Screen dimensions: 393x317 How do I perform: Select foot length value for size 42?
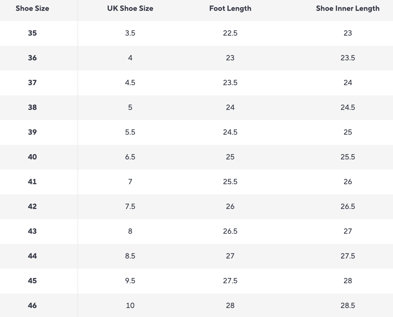[x=230, y=206]
